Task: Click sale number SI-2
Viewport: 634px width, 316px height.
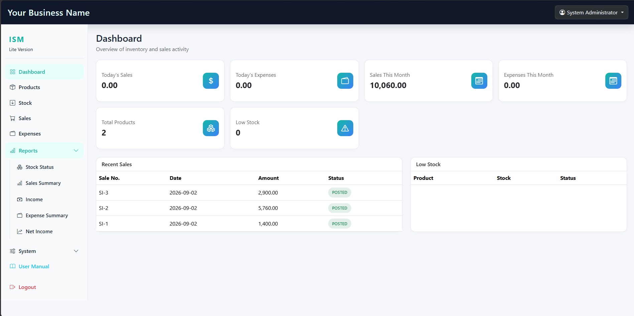Action: 104,208
